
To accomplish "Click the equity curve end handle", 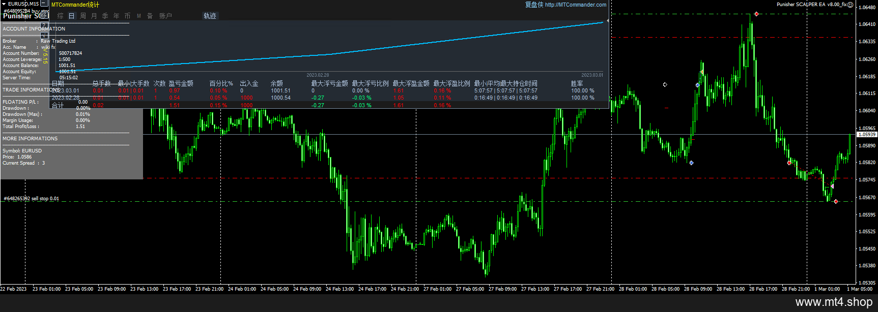I will point(608,21).
